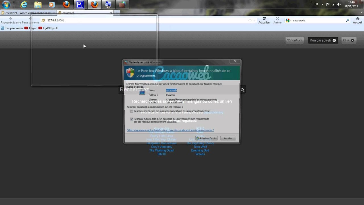
Task: Expand the Plus dropdown menu
Action: 348,40
